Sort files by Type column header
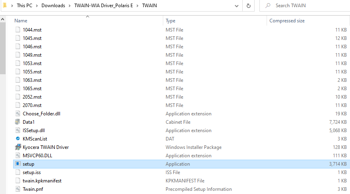Screen dimensions: 350x194 pos(170,20)
